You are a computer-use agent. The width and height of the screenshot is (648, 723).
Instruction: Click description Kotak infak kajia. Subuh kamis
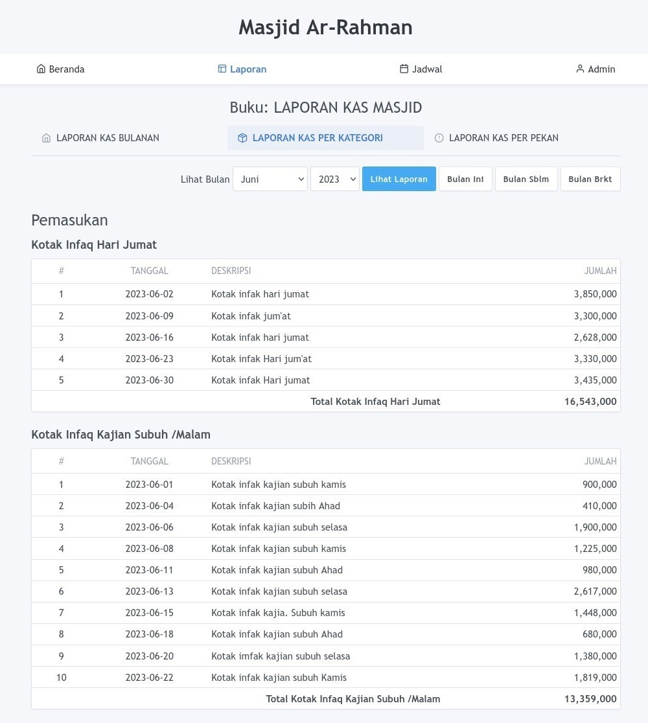pyautogui.click(x=278, y=613)
